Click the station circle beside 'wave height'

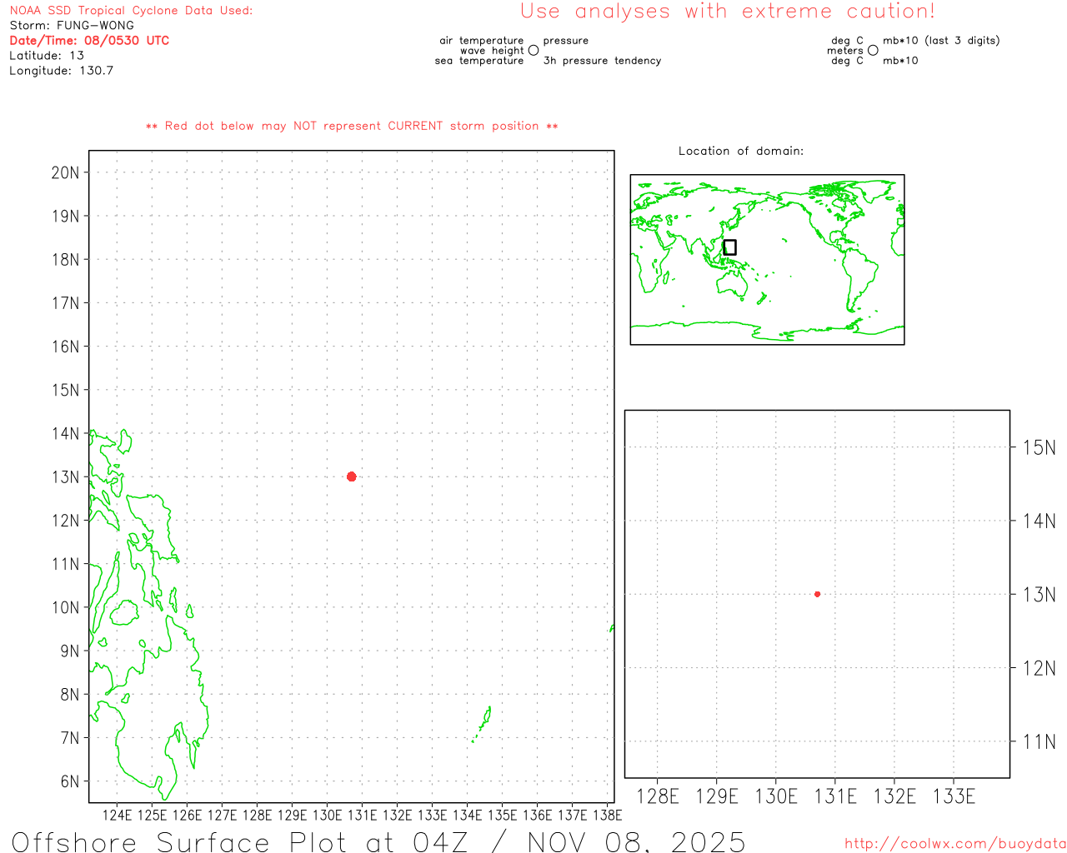tap(533, 51)
